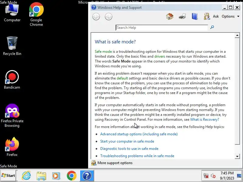Viewport: 243px width, 182px height.
Task: Open 'Advanced startup options (including safe mode)'
Action: [x=139, y=134]
